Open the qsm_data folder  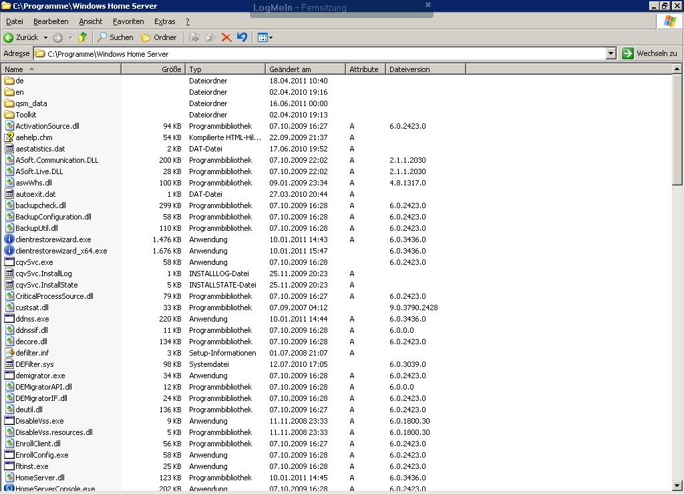[x=31, y=103]
